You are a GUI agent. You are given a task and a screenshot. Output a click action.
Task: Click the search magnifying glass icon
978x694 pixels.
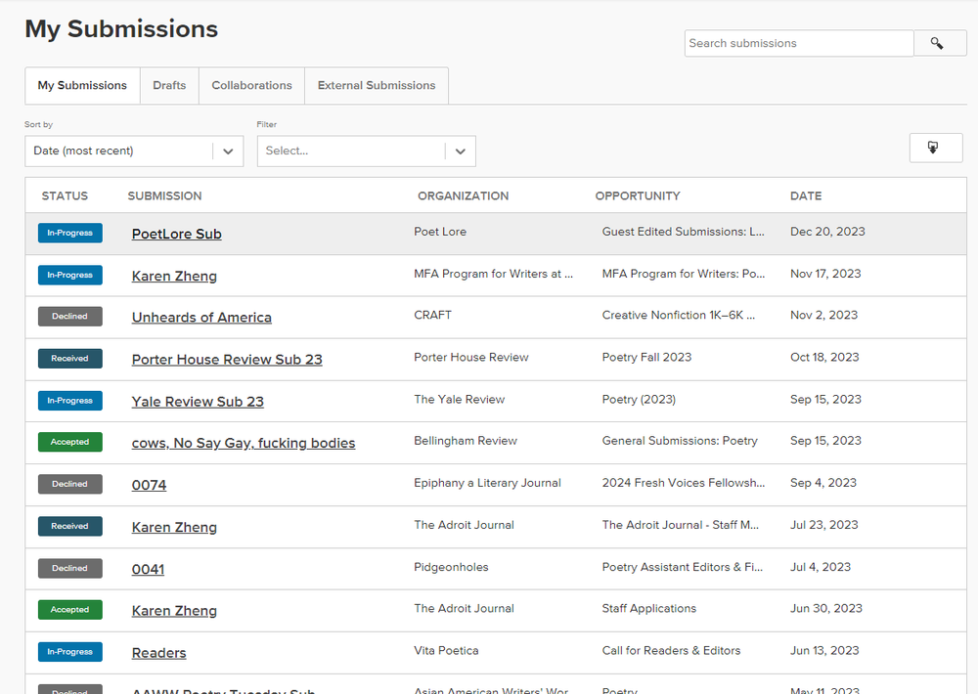point(937,43)
